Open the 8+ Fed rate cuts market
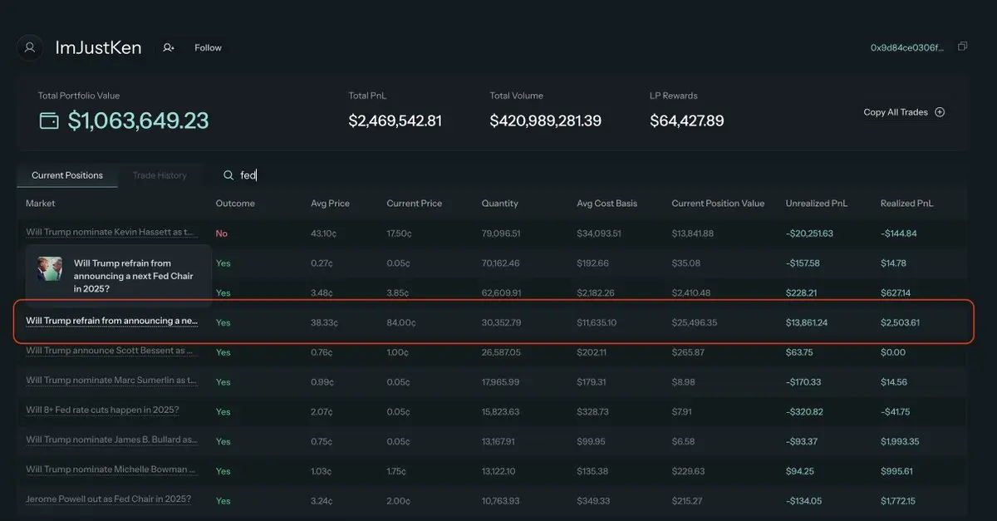 [x=102, y=410]
